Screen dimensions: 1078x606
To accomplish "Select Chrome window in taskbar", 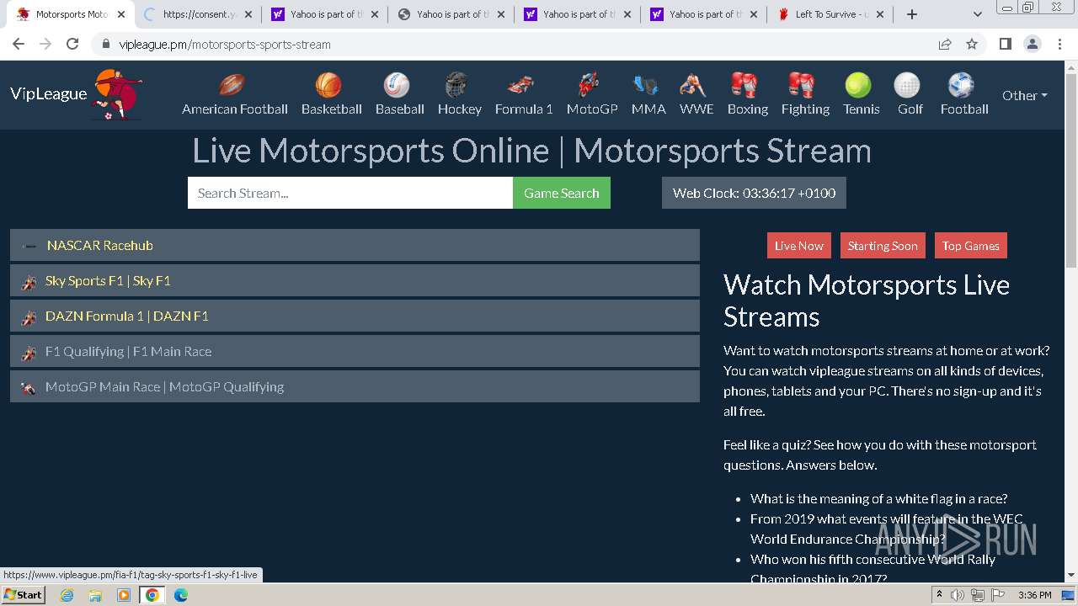I will (x=152, y=595).
